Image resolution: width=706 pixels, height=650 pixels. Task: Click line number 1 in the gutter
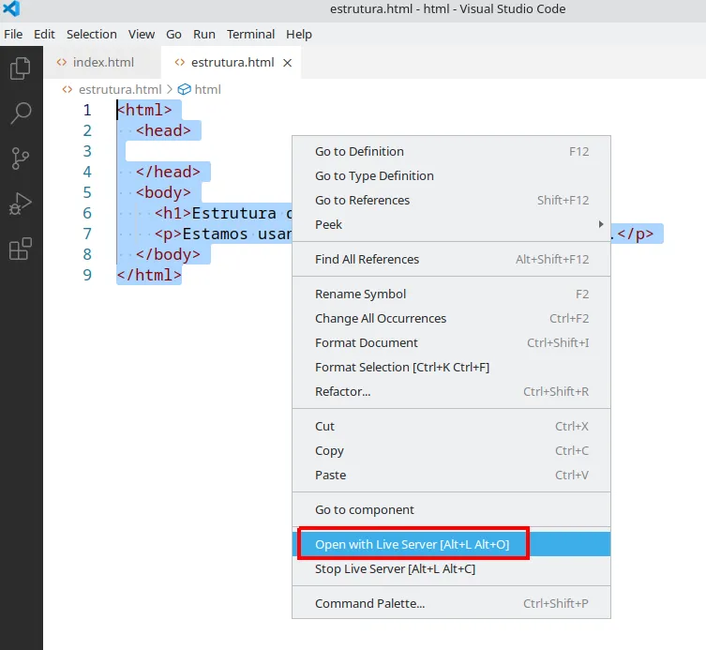click(87, 110)
